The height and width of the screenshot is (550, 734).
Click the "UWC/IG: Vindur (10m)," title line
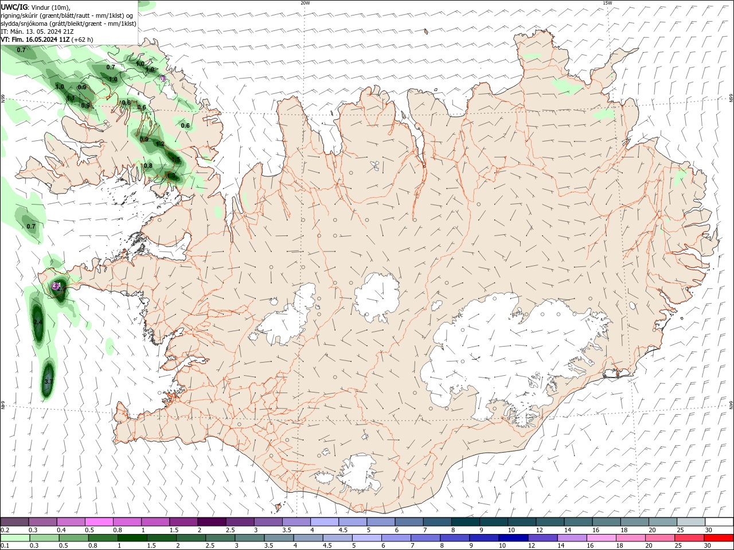point(36,7)
